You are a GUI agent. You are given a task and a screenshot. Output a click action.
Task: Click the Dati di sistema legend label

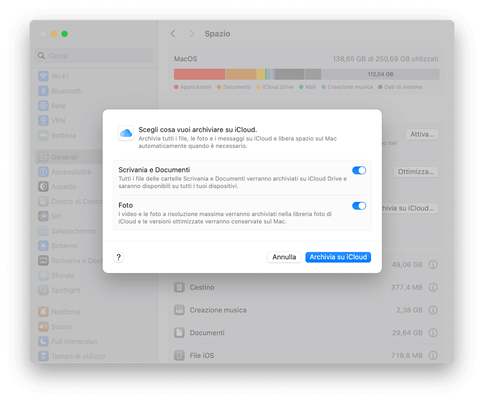pyautogui.click(x=403, y=87)
